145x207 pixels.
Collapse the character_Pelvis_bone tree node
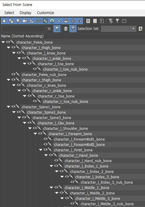(x=3, y=42)
